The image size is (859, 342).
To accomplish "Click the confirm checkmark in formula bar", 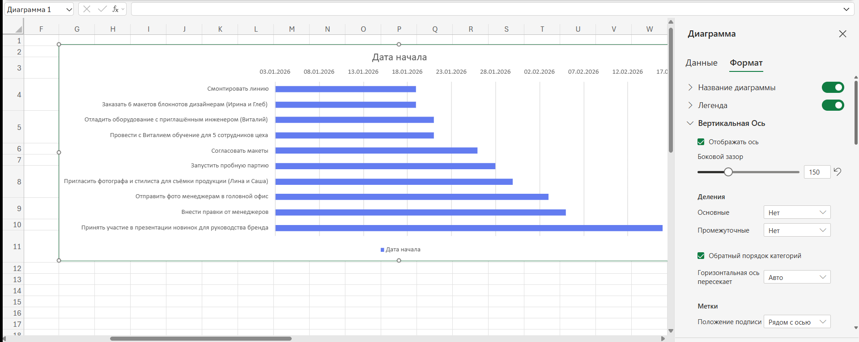I will [102, 9].
